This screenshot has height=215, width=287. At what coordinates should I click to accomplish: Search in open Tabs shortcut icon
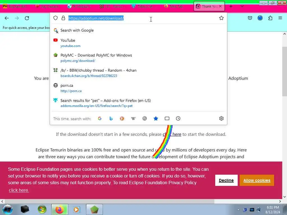coord(167,118)
